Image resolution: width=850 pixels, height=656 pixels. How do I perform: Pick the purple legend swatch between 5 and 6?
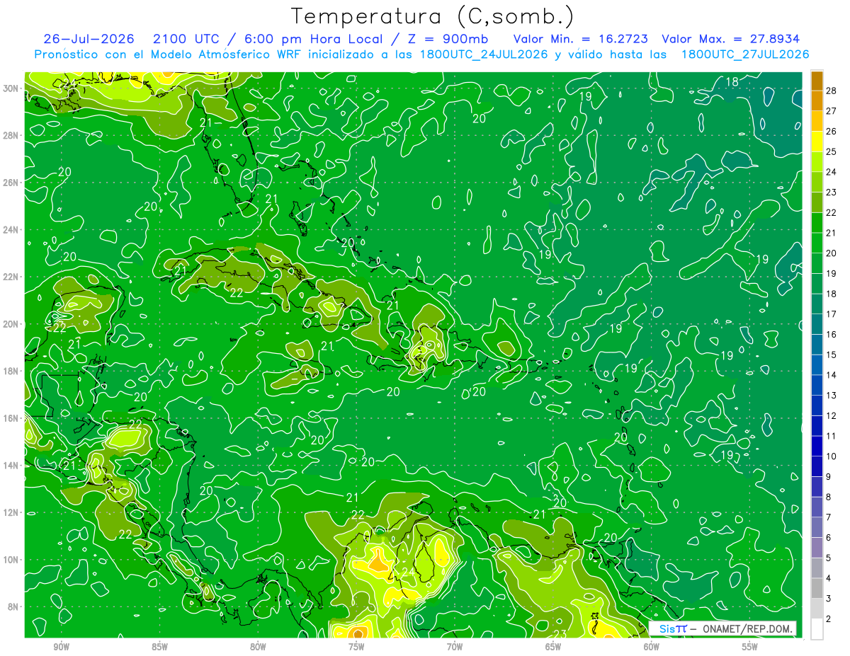coord(817,548)
